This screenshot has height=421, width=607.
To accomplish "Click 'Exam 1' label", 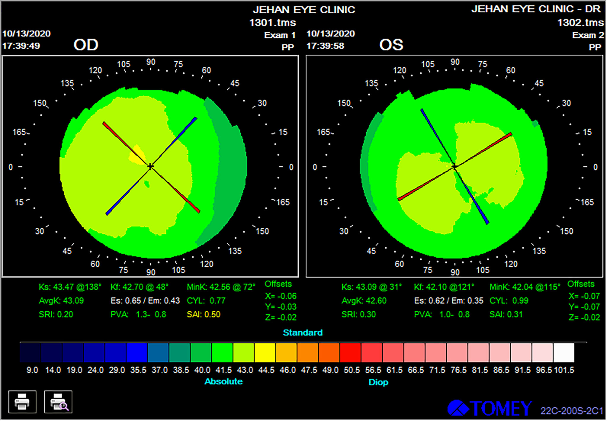I will pyautogui.click(x=280, y=35).
